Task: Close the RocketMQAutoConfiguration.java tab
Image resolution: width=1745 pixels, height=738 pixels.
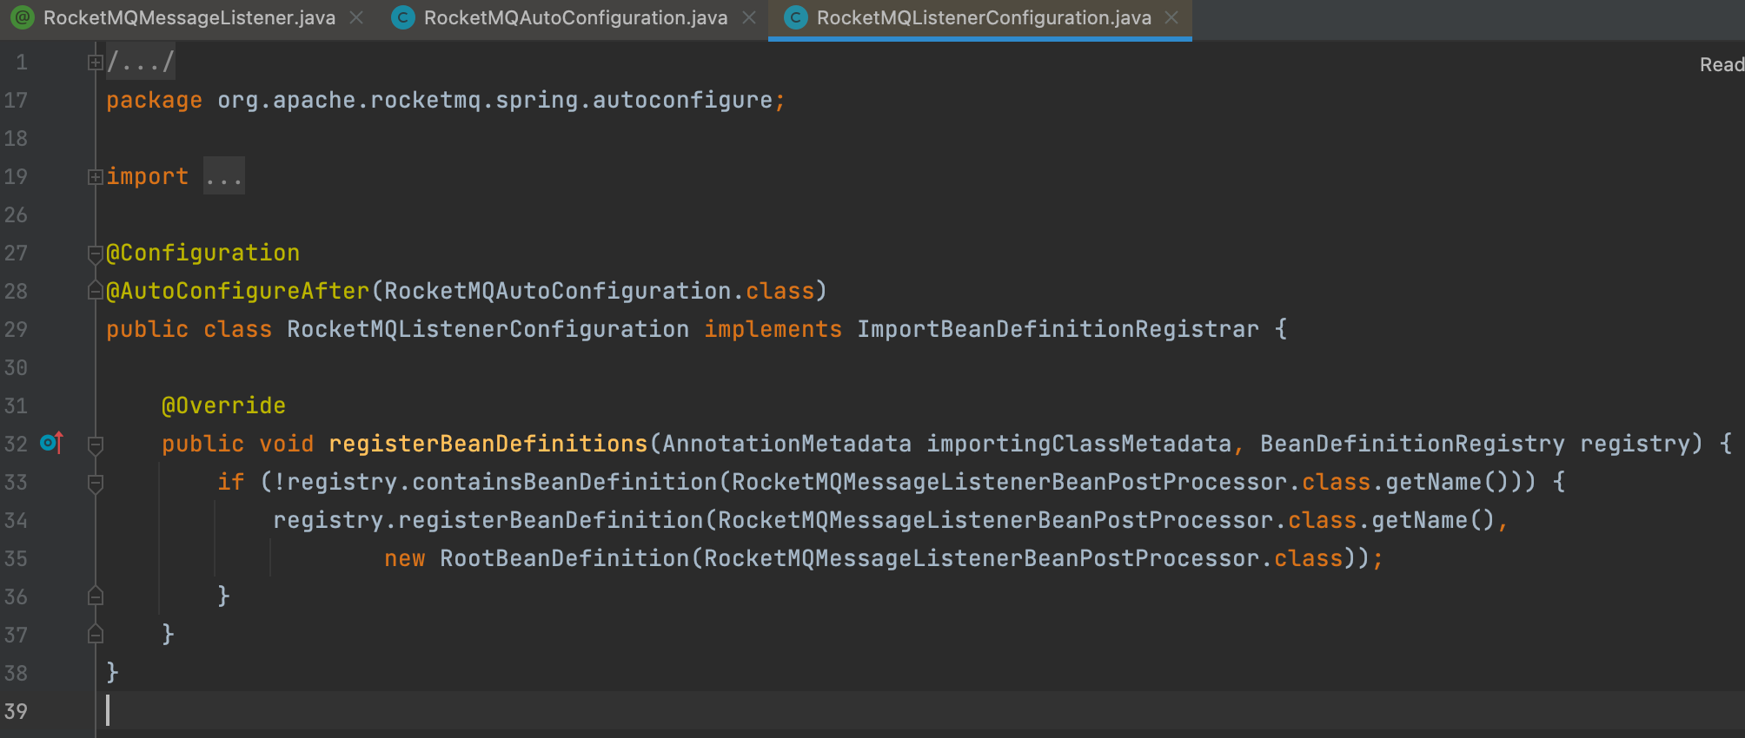Action: 749,18
